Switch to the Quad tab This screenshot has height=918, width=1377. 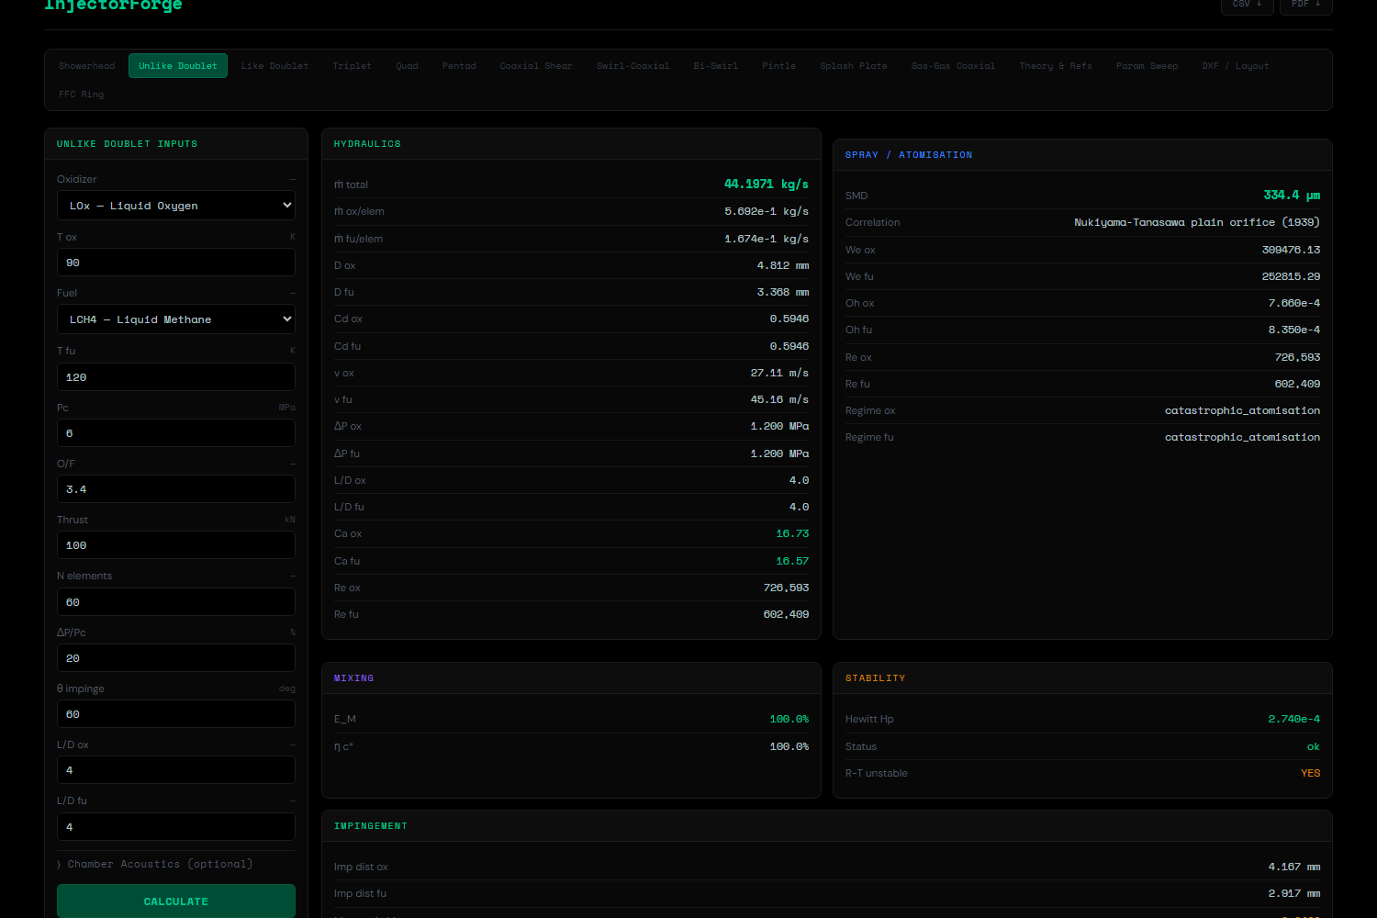(408, 66)
